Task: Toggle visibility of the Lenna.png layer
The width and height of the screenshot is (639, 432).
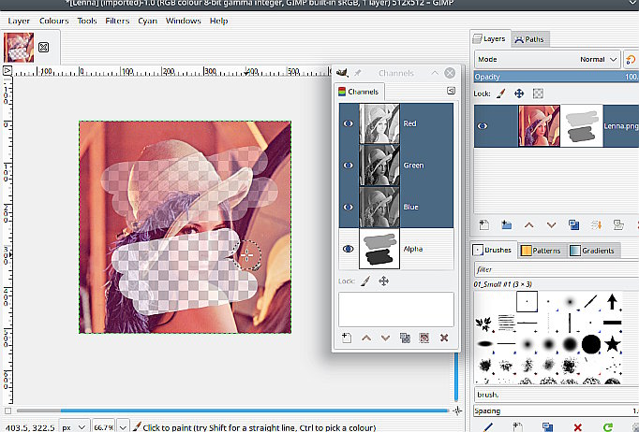Action: tap(483, 125)
